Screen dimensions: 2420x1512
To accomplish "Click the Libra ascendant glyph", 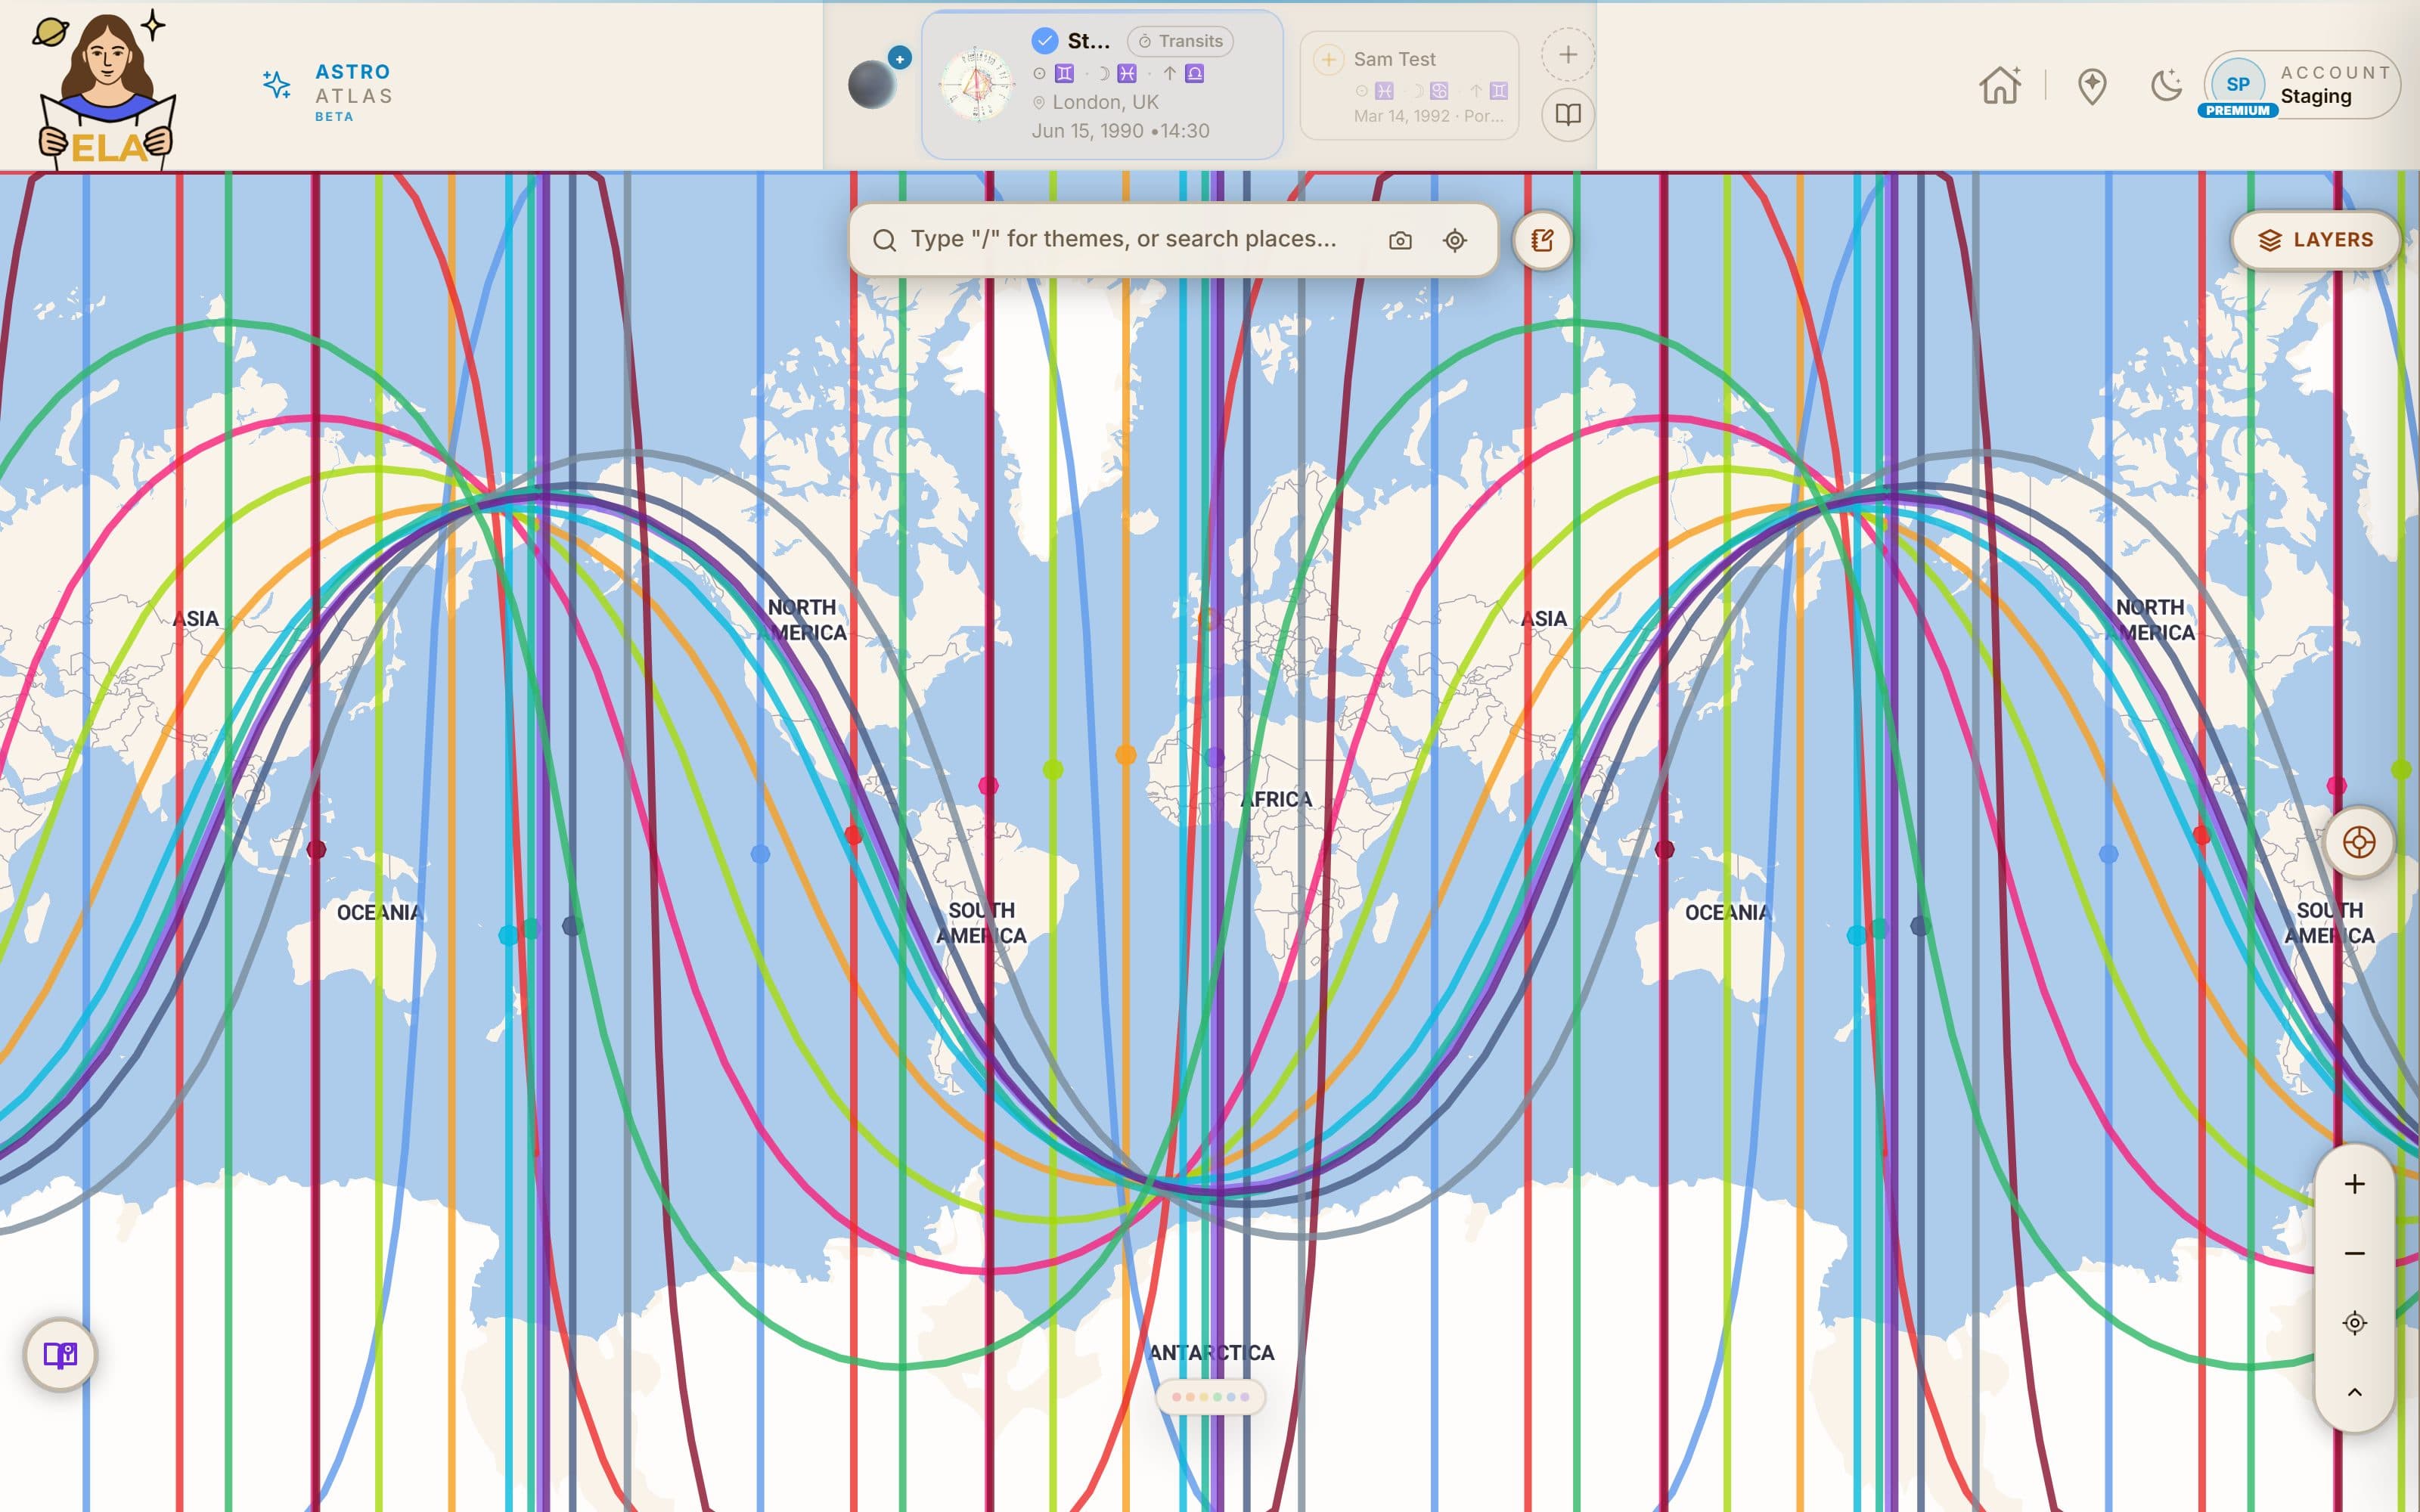I will pos(1194,73).
